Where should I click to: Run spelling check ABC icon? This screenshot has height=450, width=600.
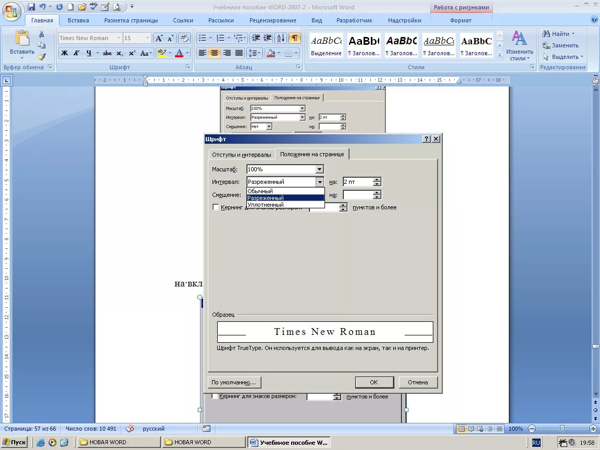[93, 7]
